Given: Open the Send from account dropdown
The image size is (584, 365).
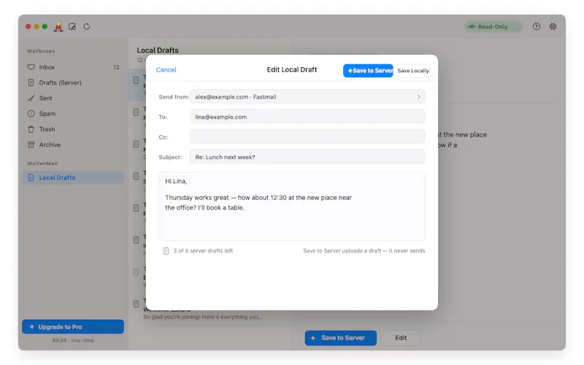Looking at the screenshot, I should pyautogui.click(x=307, y=97).
